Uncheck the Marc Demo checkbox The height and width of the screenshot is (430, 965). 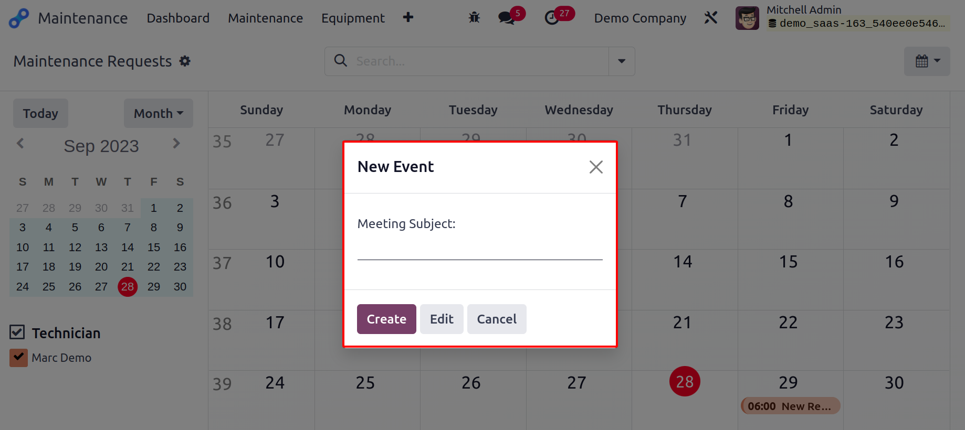(18, 358)
